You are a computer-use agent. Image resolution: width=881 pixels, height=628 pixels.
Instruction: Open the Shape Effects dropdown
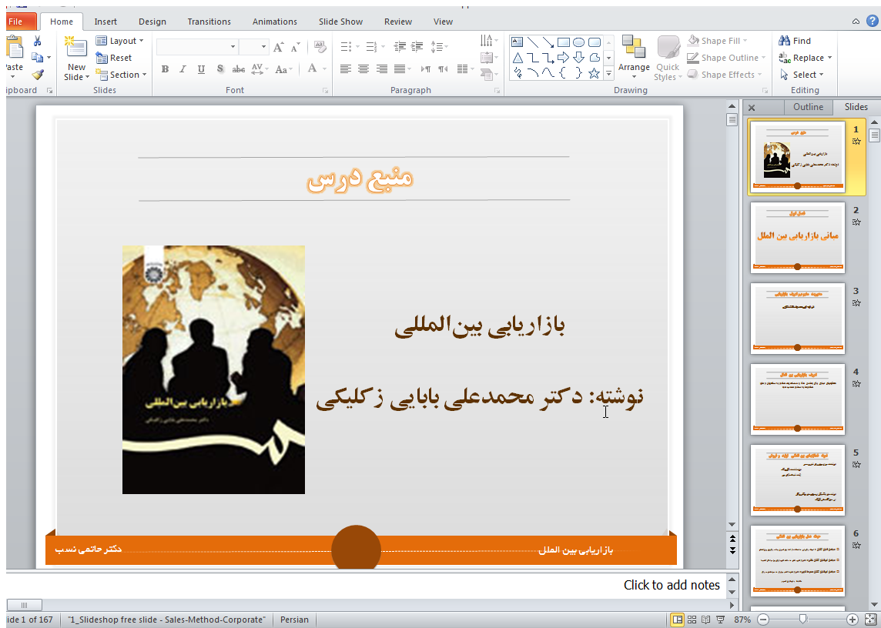point(725,74)
